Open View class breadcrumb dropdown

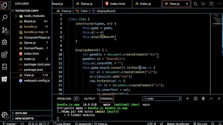tap(82, 11)
